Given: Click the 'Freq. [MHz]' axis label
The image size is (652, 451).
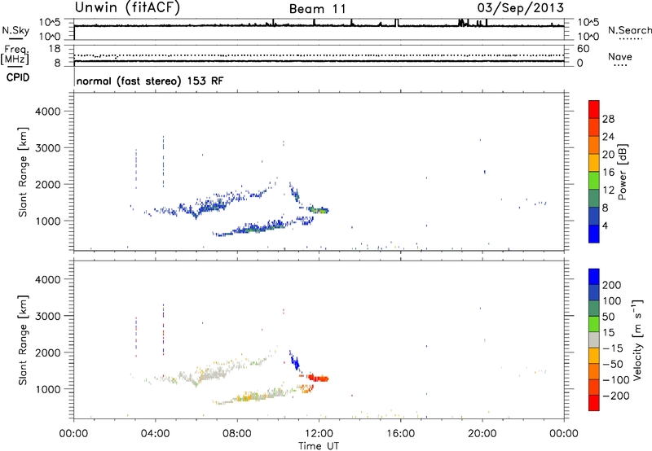Looking at the screenshot, I should pos(15,55).
